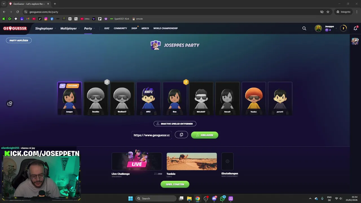The width and height of the screenshot is (361, 203).
Task: Click the party emblem next to Joseppes Party
Action: [155, 45]
